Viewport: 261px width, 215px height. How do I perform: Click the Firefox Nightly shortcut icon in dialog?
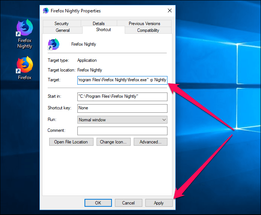pos(53,44)
